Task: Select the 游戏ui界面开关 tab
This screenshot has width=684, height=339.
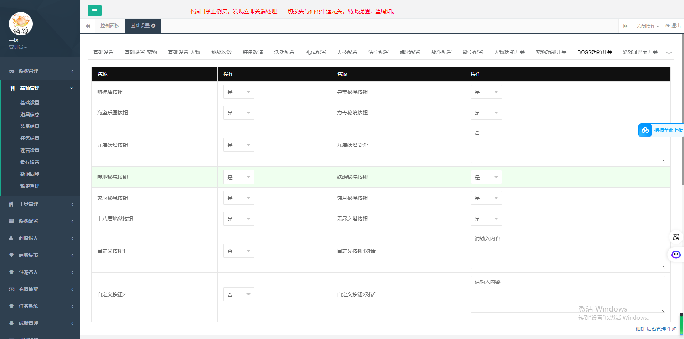Action: (x=640, y=52)
